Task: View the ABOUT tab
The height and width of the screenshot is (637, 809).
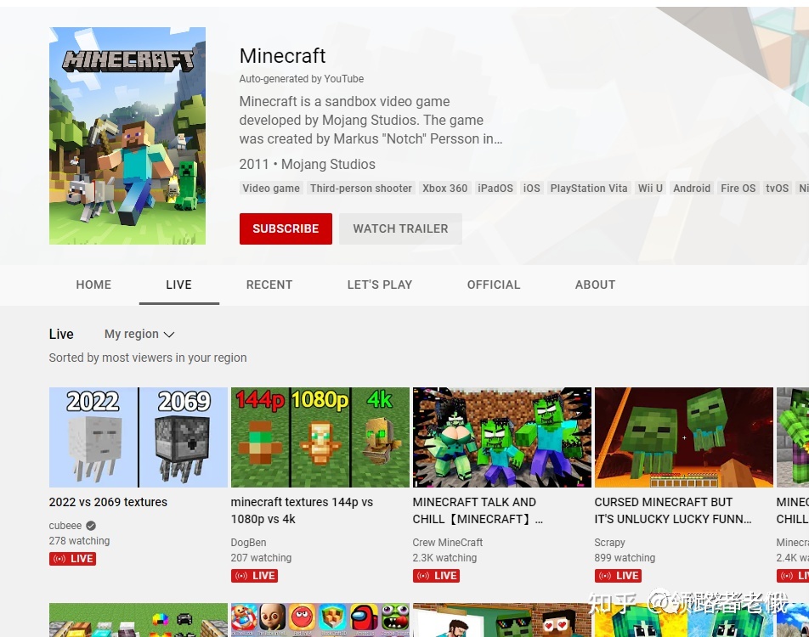Action: tap(596, 285)
